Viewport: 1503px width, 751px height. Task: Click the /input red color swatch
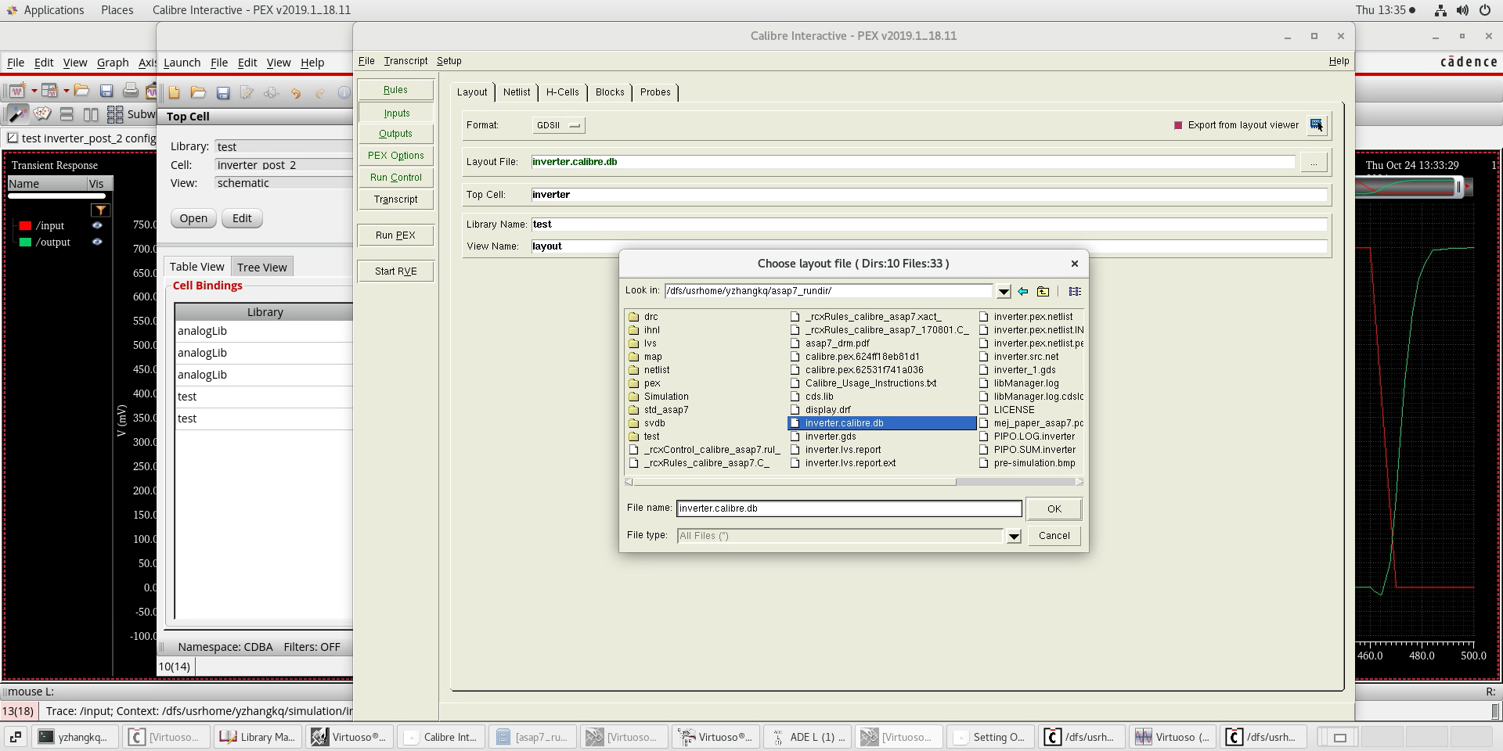tap(25, 225)
